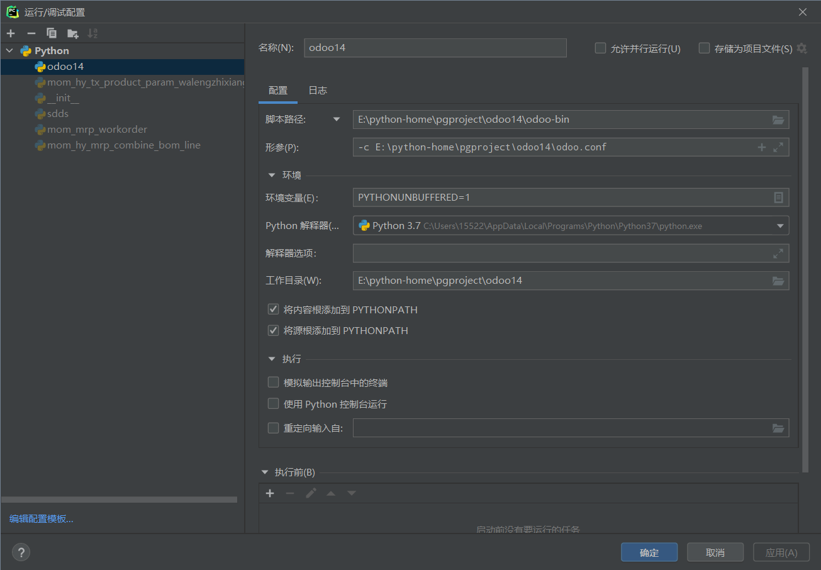Add a new run configuration
821x570 pixels.
(x=11, y=33)
